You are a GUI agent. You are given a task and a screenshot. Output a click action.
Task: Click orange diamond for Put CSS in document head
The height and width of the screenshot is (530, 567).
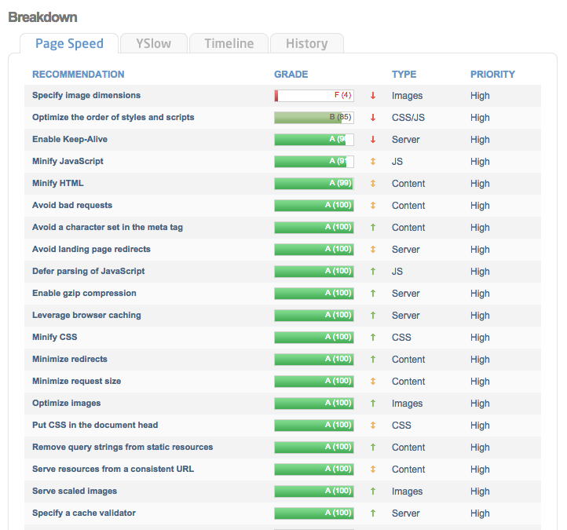pyautogui.click(x=373, y=426)
